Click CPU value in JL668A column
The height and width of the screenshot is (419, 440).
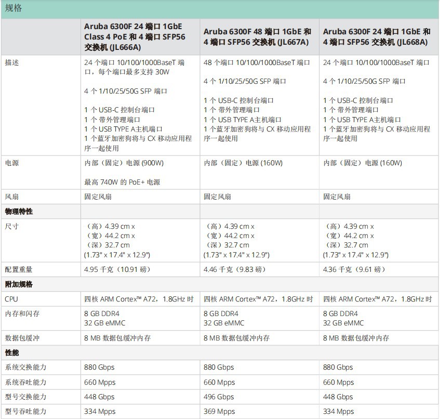point(378,299)
